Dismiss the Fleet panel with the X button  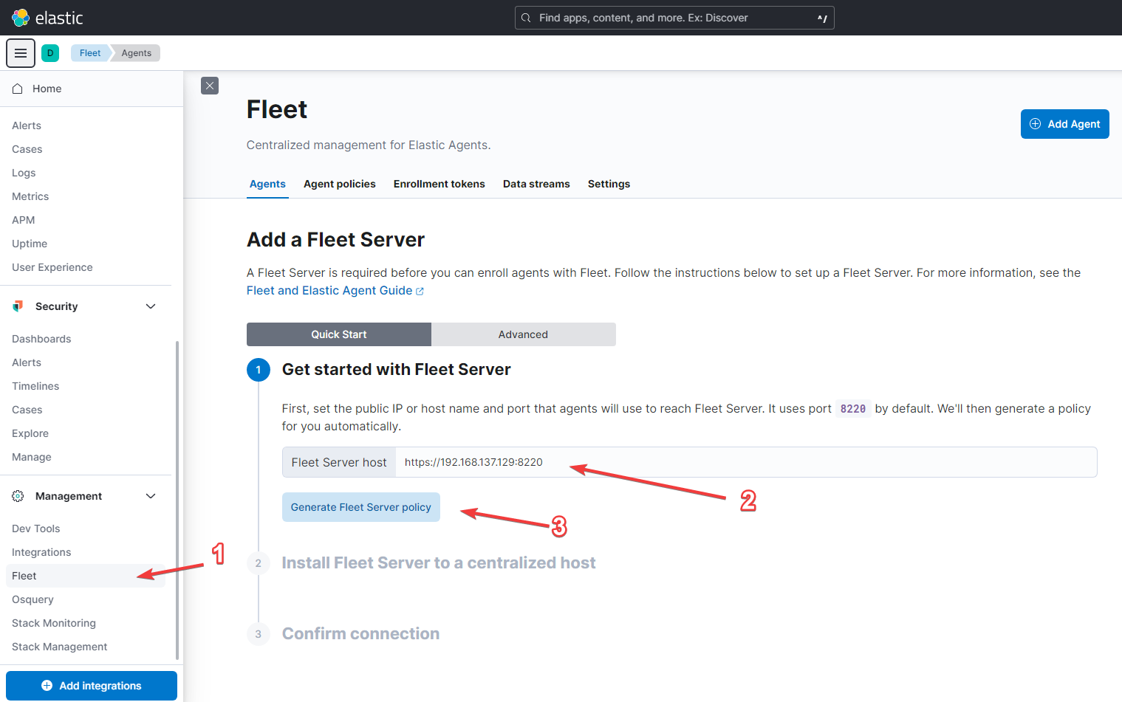point(209,86)
